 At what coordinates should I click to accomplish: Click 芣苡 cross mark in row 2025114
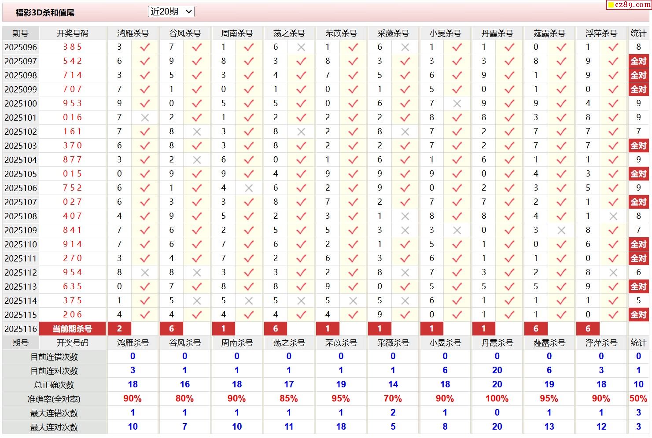tap(353, 301)
